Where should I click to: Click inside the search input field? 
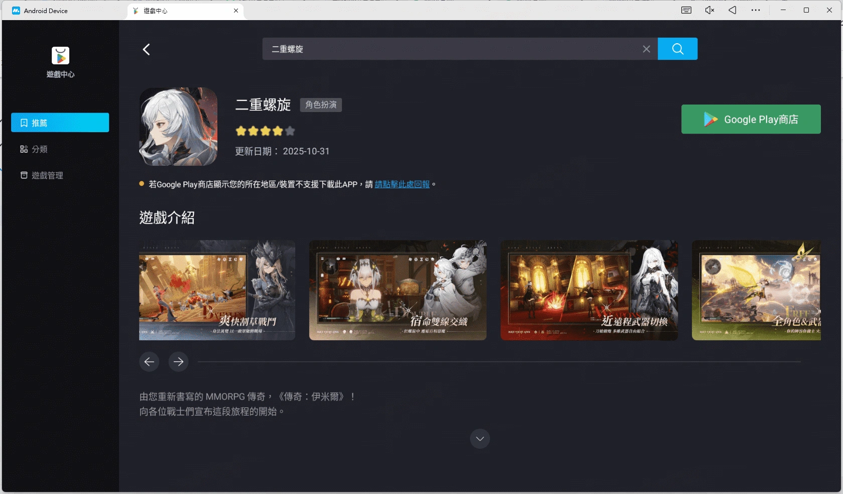point(452,49)
